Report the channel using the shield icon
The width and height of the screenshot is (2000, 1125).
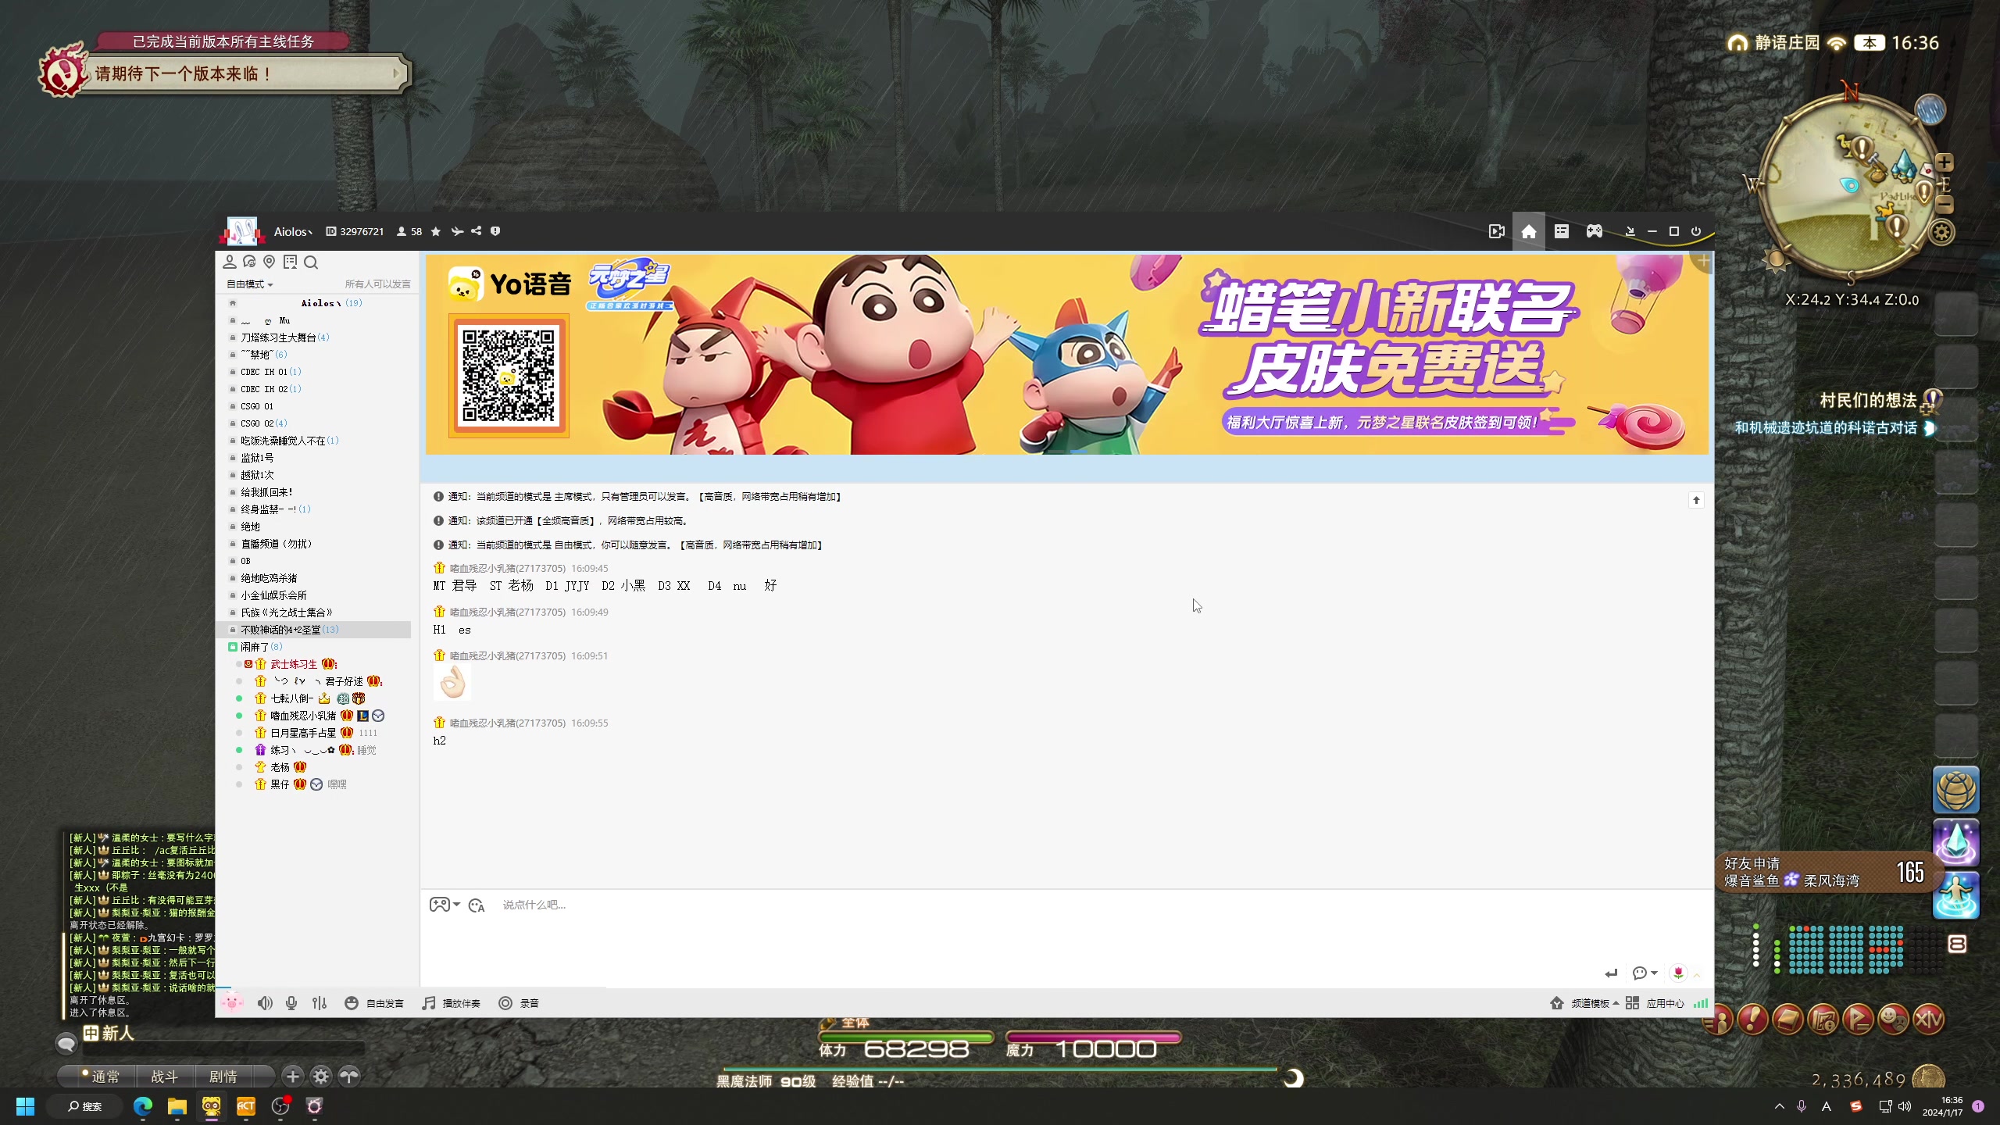point(495,231)
